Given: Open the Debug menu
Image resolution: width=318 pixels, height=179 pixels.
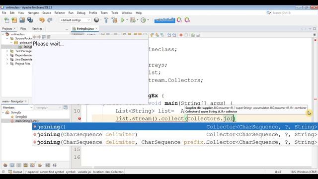Looking at the screenshot, I should [81, 13].
